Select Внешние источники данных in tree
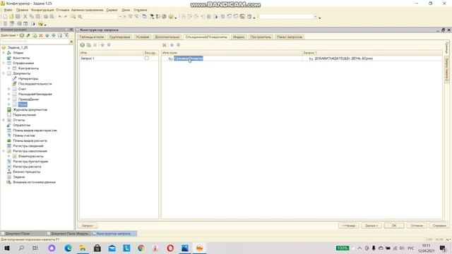The width and height of the screenshot is (452, 254). [34, 182]
